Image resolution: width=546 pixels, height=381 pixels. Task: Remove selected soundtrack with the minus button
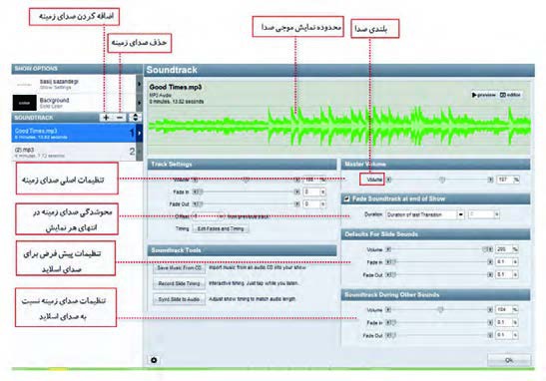point(120,118)
